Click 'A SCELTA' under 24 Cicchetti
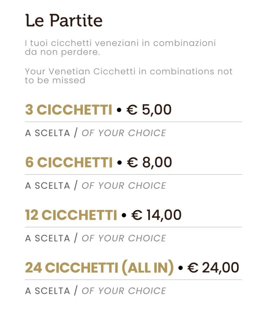The width and height of the screenshot is (267, 310). [x=48, y=291]
